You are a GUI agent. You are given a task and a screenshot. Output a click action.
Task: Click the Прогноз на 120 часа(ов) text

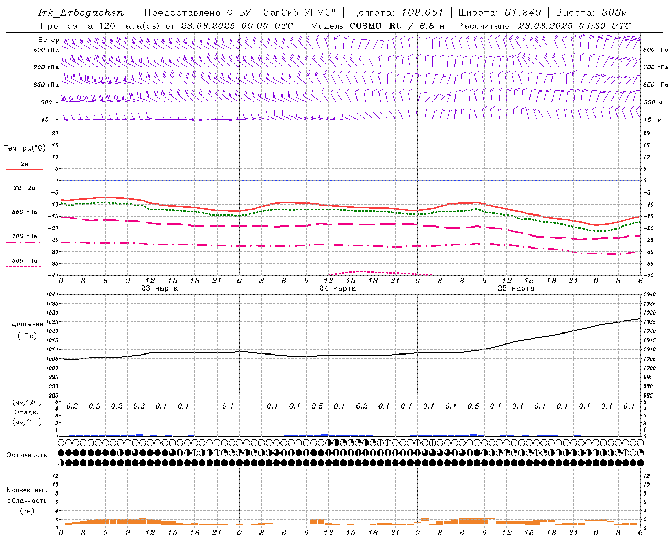(101, 26)
